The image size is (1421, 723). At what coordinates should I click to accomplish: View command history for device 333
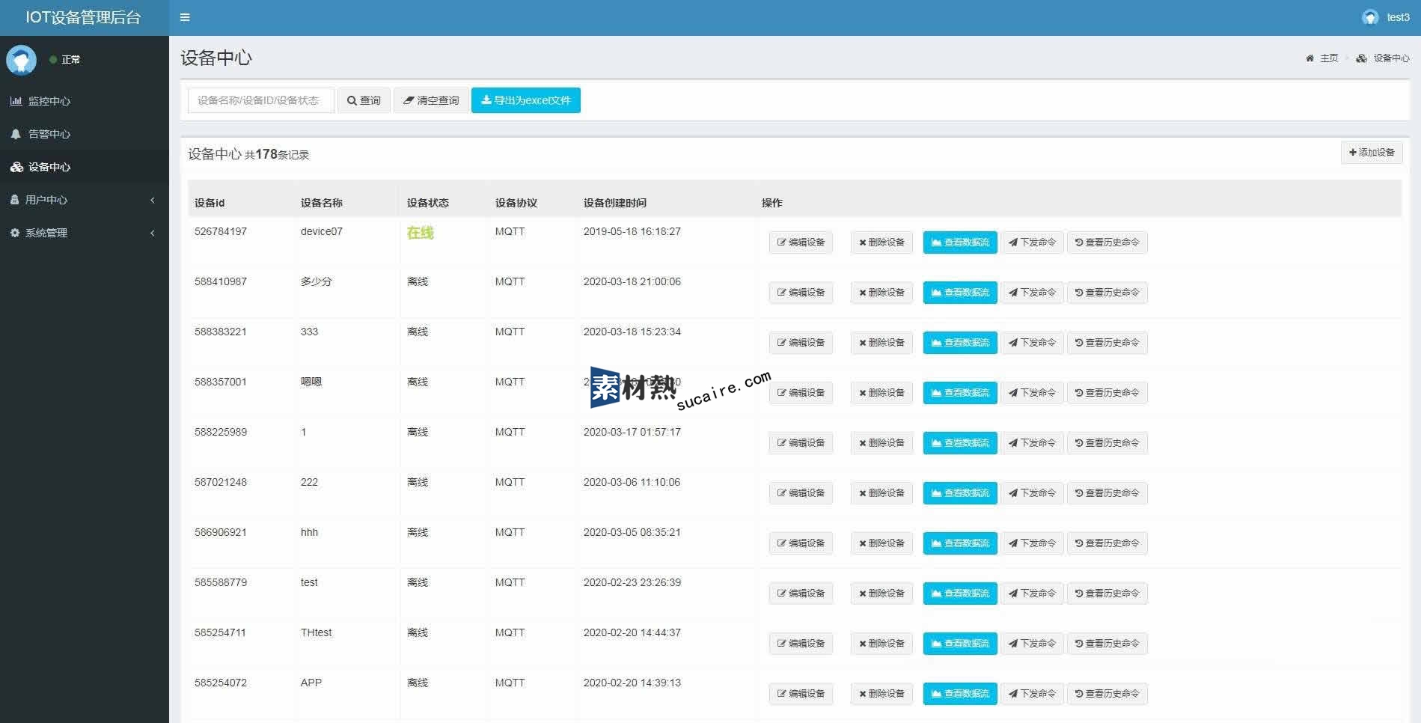pos(1107,343)
